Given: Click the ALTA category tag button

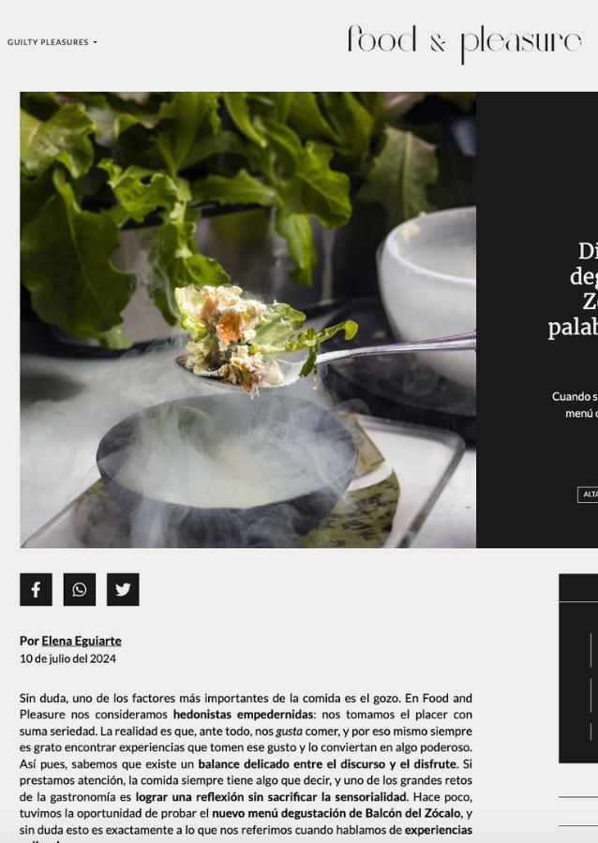Looking at the screenshot, I should (x=588, y=495).
